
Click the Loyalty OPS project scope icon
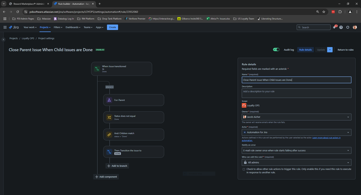coord(244,105)
